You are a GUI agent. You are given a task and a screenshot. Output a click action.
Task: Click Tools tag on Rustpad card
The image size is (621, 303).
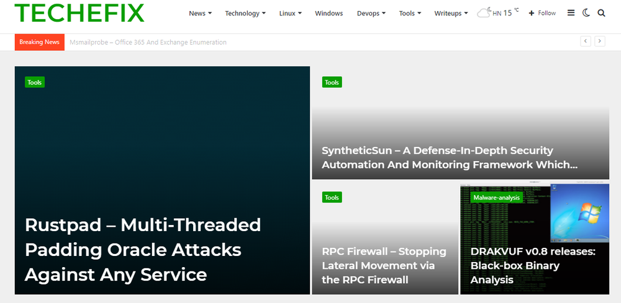35,82
